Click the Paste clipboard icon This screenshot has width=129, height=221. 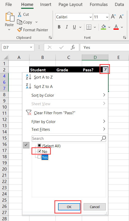click(x=10, y=17)
